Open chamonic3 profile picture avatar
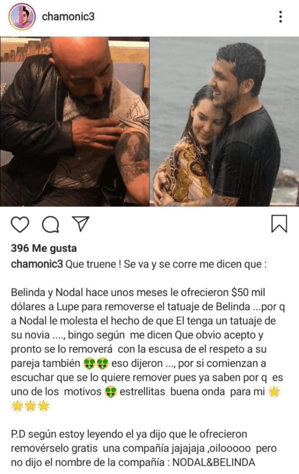Viewport: 299px width, 474px height. pos(22,17)
